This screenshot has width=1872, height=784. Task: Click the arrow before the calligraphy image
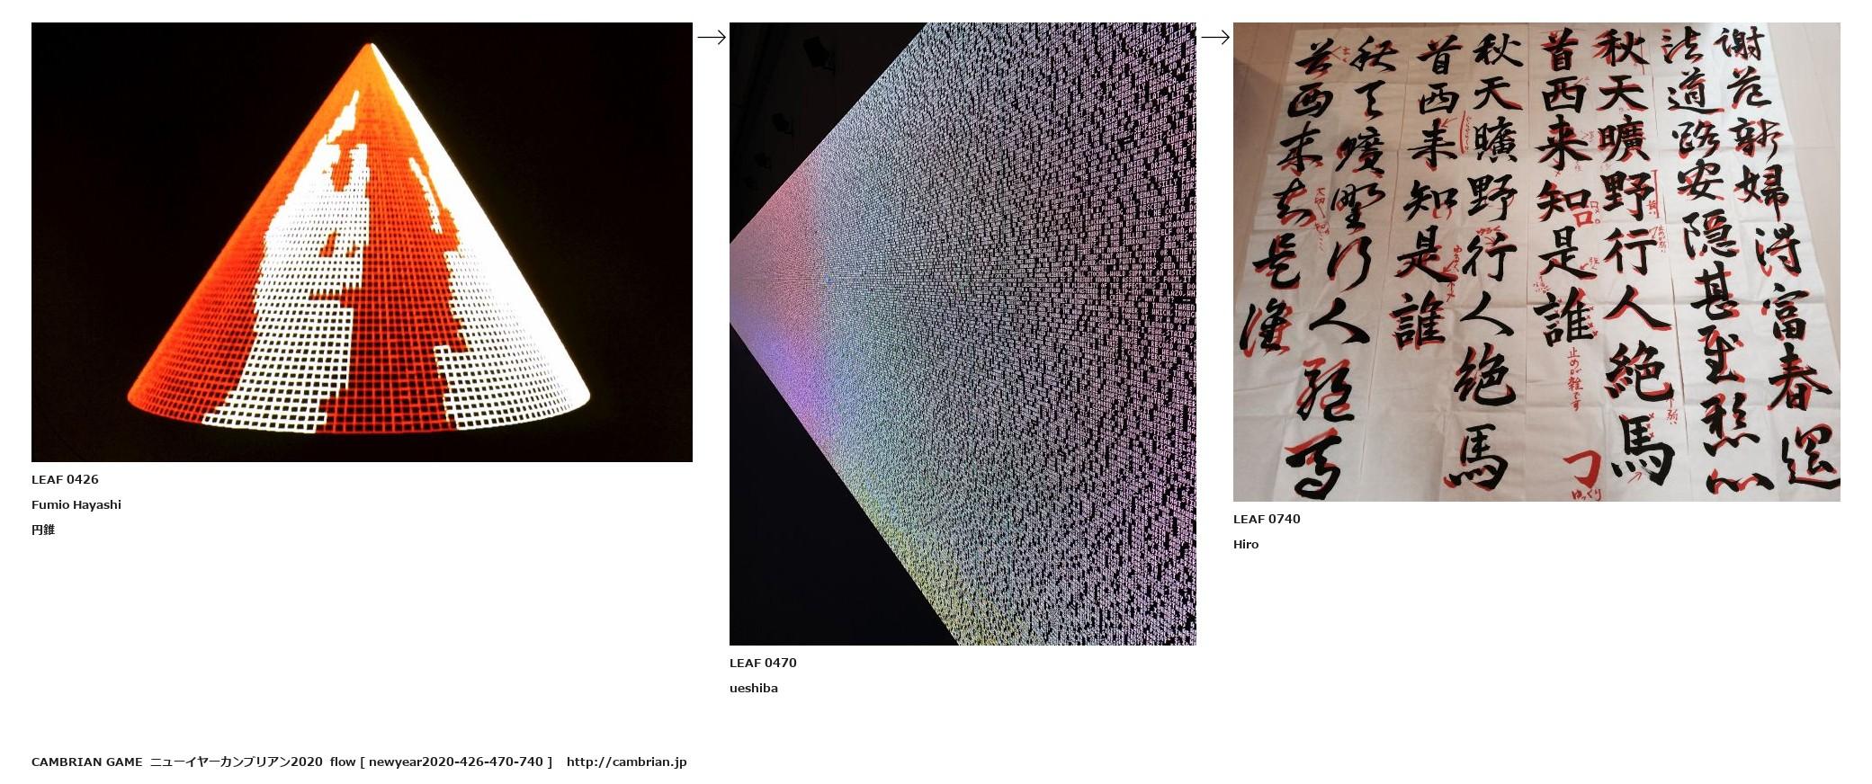1215,37
